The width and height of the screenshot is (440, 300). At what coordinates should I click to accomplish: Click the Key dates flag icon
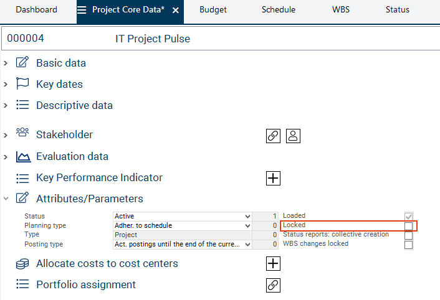point(22,84)
